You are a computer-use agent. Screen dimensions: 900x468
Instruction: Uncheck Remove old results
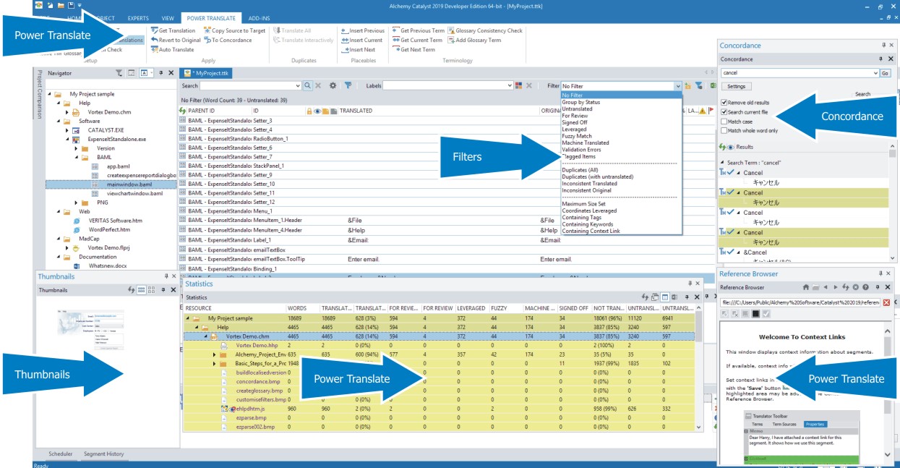point(724,103)
